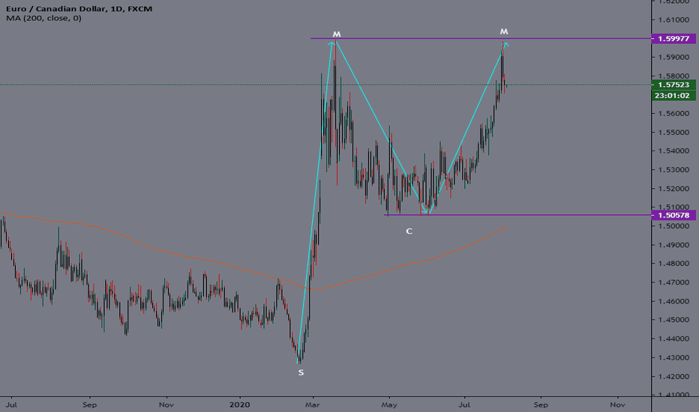Click the 'C' label below support line
The height and width of the screenshot is (412, 699).
(x=409, y=231)
